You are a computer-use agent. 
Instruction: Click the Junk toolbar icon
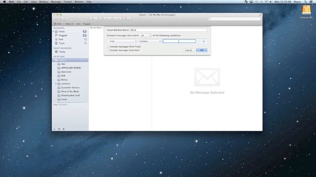99,19
